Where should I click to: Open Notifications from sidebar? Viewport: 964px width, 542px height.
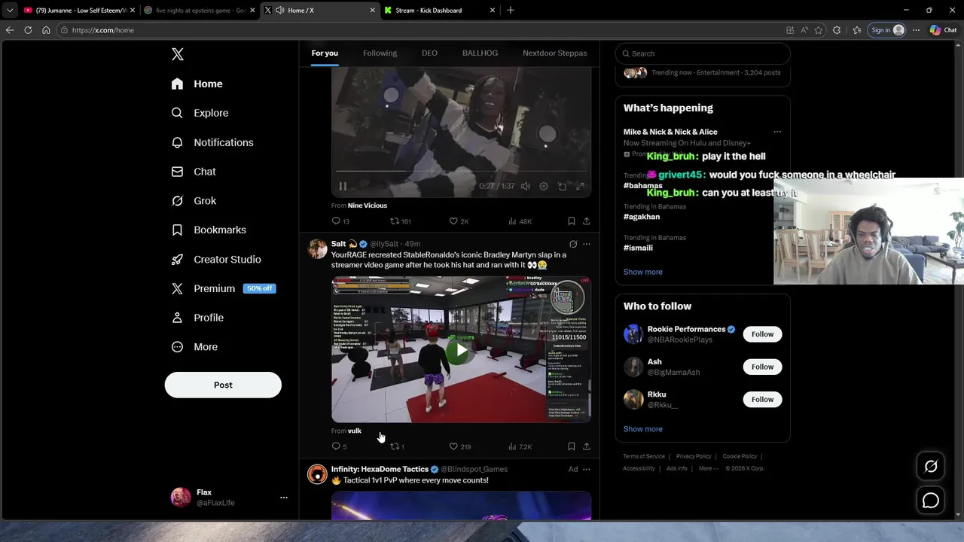pyautogui.click(x=213, y=142)
